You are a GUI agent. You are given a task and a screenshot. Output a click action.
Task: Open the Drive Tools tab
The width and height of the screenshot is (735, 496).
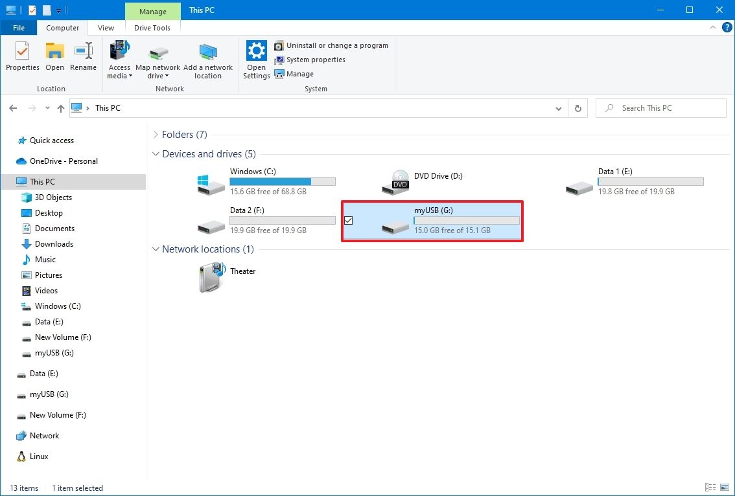(152, 28)
